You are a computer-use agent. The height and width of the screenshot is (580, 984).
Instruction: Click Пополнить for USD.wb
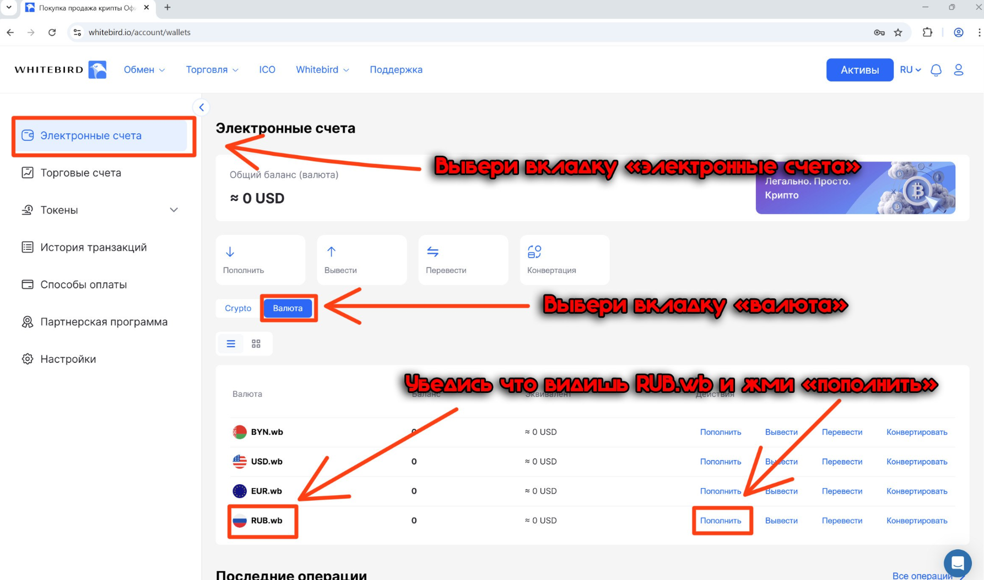(721, 462)
